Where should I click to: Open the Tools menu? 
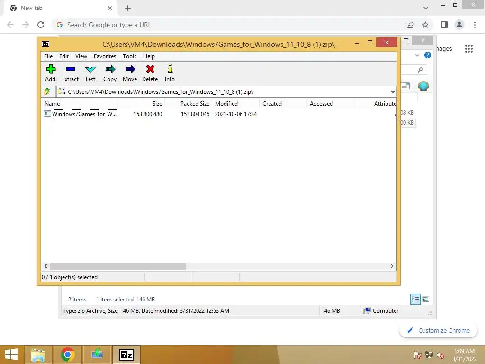coord(129,56)
